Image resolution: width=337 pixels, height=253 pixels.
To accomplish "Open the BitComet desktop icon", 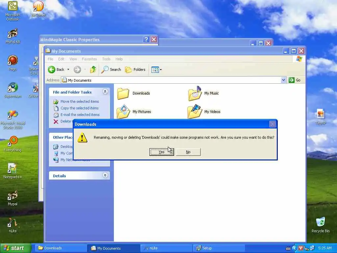I will coord(39,9).
